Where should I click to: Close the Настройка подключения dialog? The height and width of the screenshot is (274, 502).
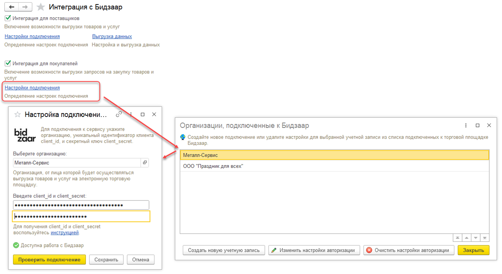point(154,115)
